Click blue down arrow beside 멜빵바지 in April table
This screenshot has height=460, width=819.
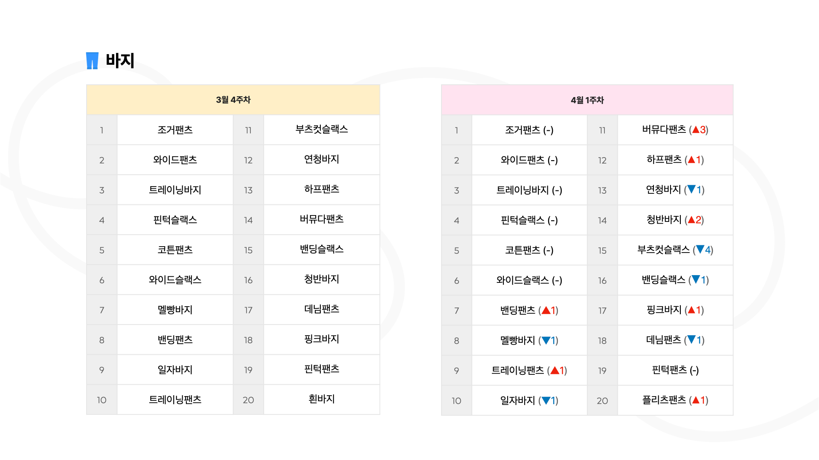[x=546, y=340]
